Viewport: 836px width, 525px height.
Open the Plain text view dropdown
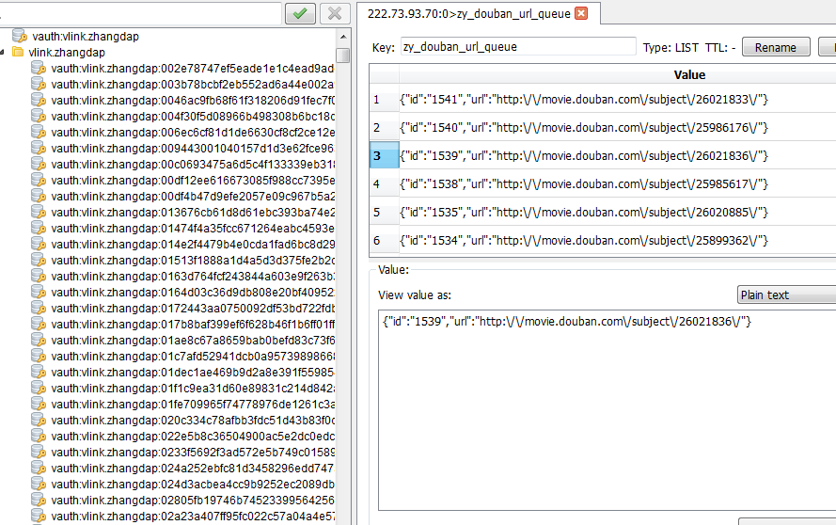pyautogui.click(x=786, y=295)
